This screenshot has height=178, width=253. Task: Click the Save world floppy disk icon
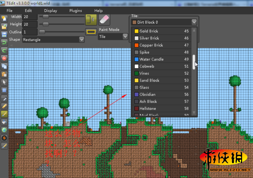click(4, 35)
